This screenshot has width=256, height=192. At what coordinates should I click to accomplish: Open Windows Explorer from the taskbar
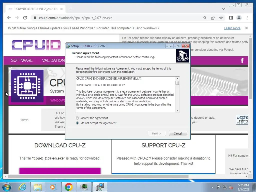pyautogui.click(x=37, y=187)
